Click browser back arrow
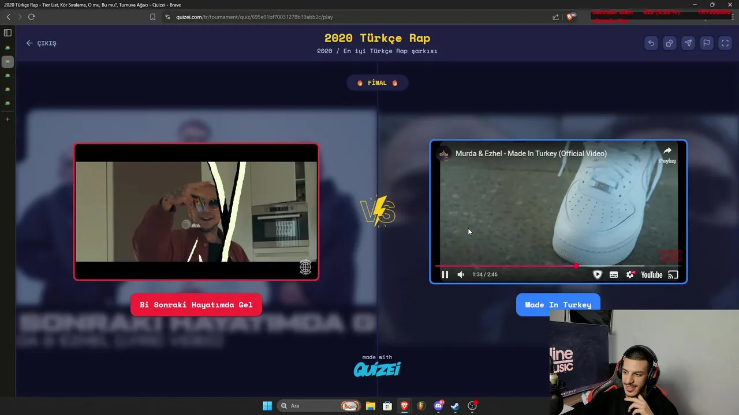This screenshot has height=415, width=739. (x=8, y=17)
